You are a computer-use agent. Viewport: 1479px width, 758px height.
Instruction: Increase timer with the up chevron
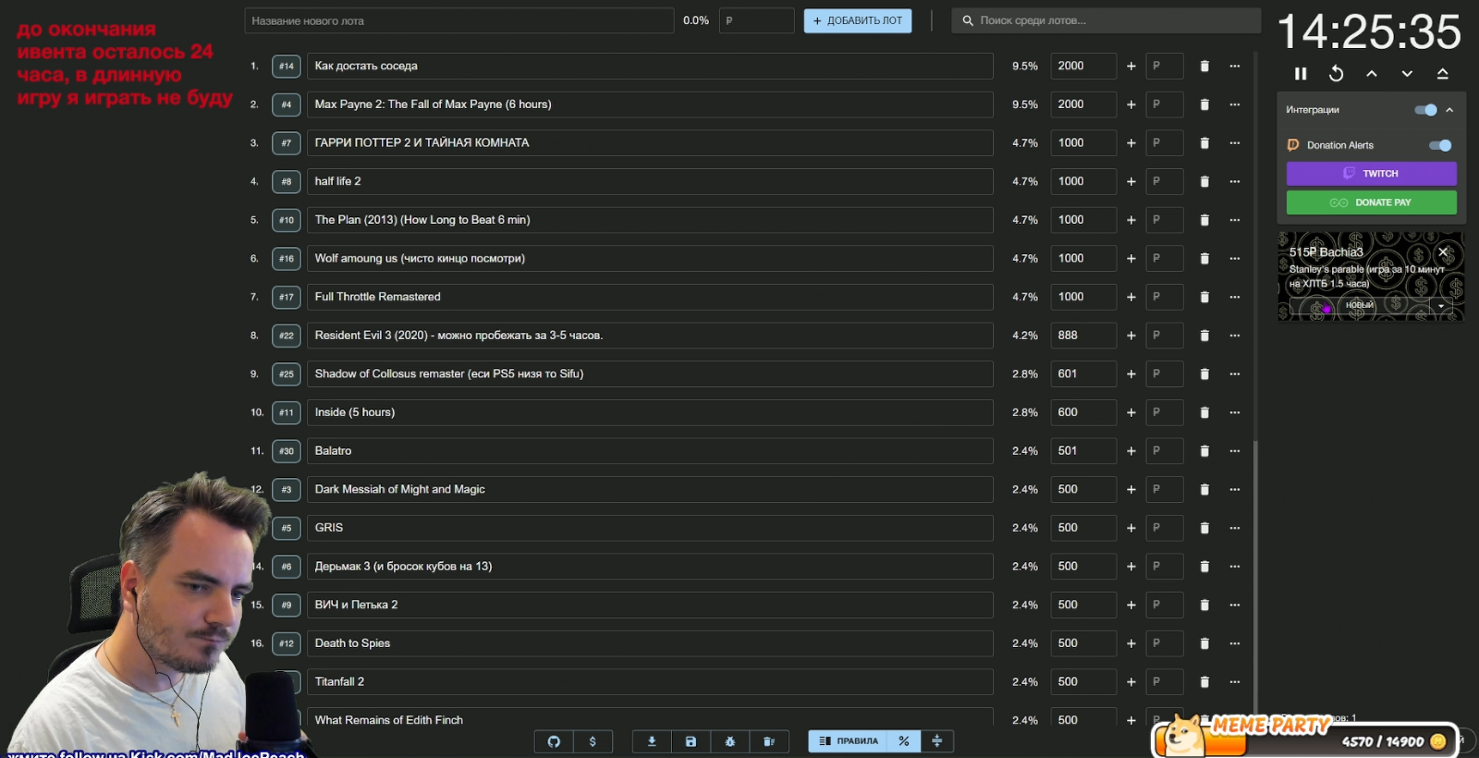pyautogui.click(x=1372, y=74)
